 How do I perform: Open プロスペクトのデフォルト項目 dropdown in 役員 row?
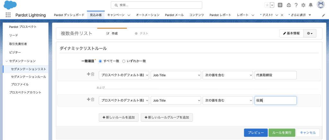(124, 101)
